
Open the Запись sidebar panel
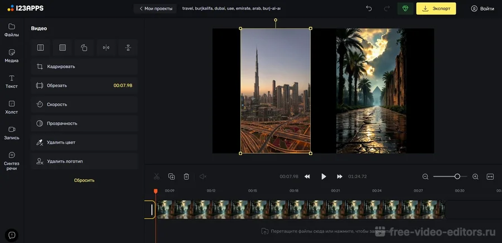click(12, 133)
